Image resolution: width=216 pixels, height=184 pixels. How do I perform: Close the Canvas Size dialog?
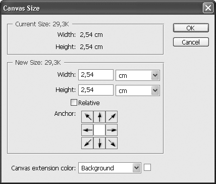point(208,8)
